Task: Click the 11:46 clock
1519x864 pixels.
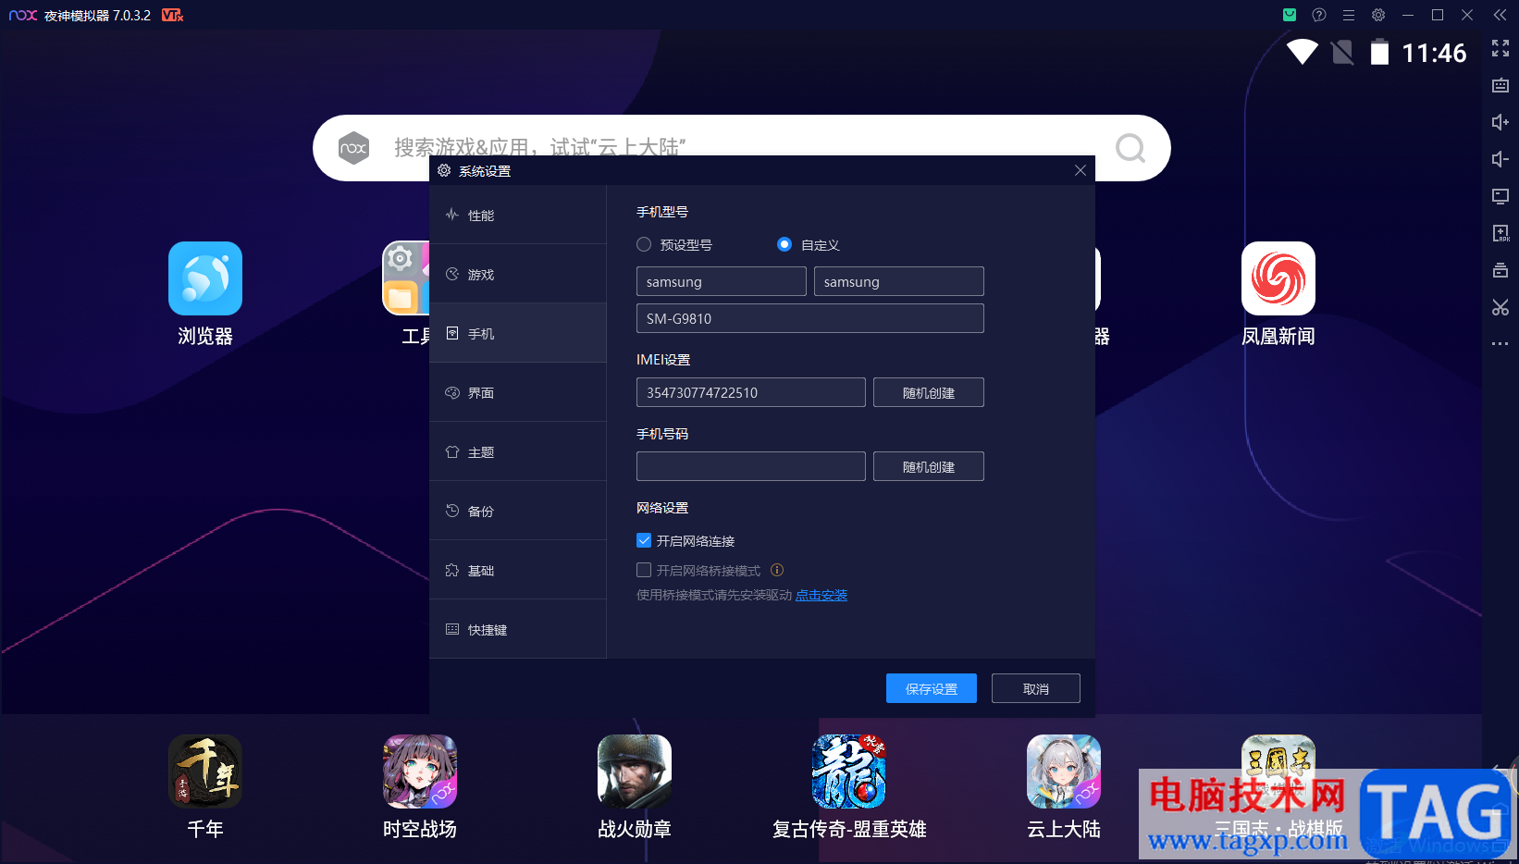Action: tap(1434, 53)
